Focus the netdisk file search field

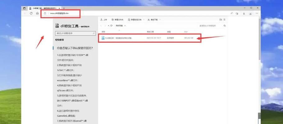[210, 26]
